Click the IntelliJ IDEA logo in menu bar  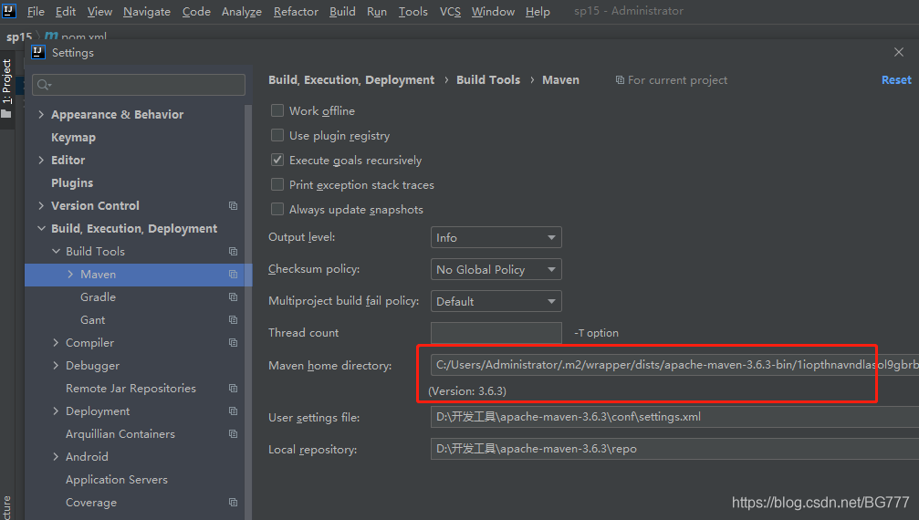(9, 10)
